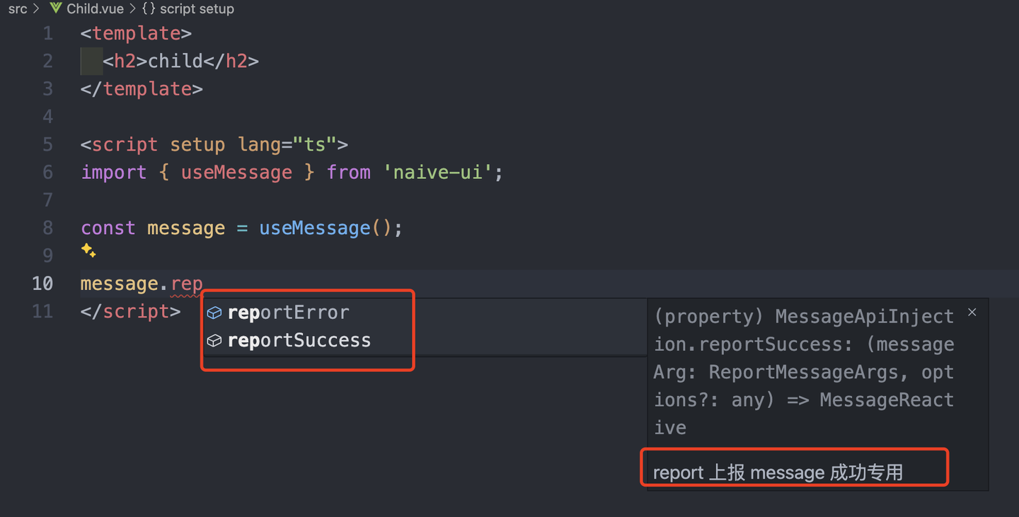Click the useMessage() function call
Image resolution: width=1019 pixels, height=517 pixels.
click(x=315, y=228)
